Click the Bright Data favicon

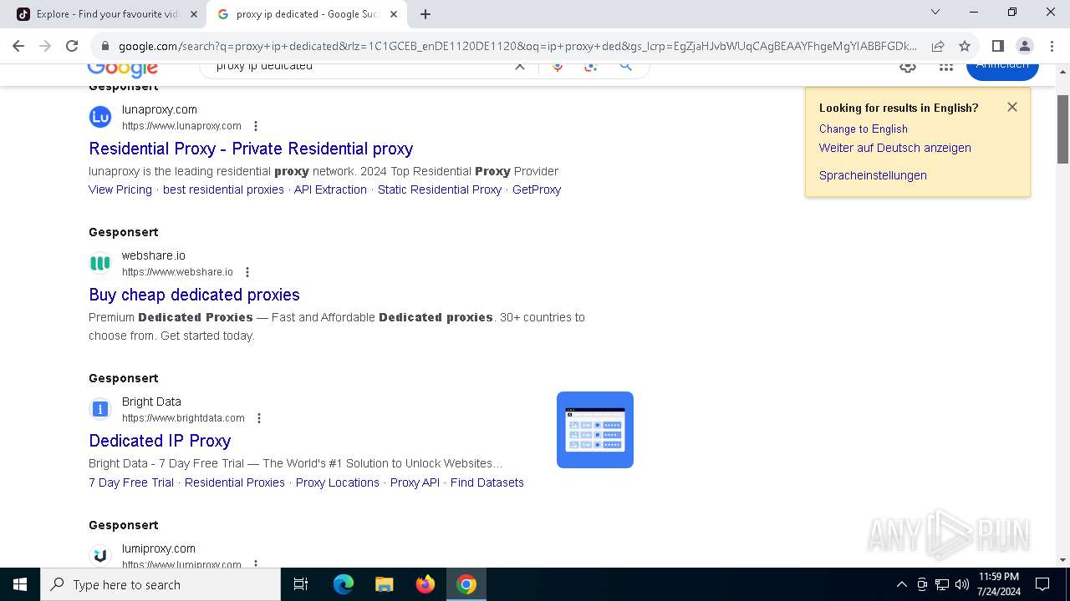[x=100, y=409]
